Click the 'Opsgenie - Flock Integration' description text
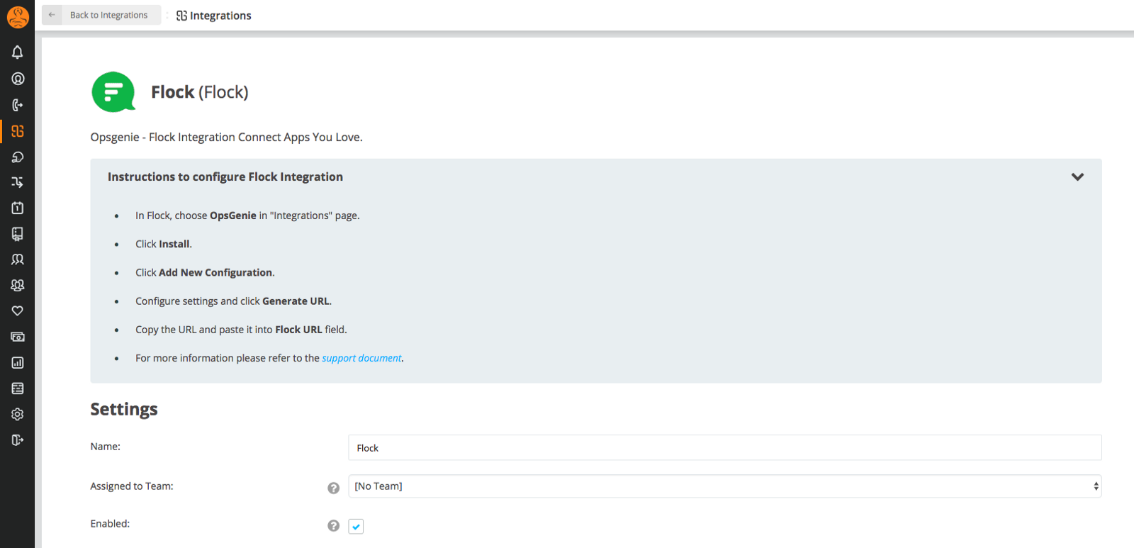Image resolution: width=1134 pixels, height=548 pixels. pos(226,137)
